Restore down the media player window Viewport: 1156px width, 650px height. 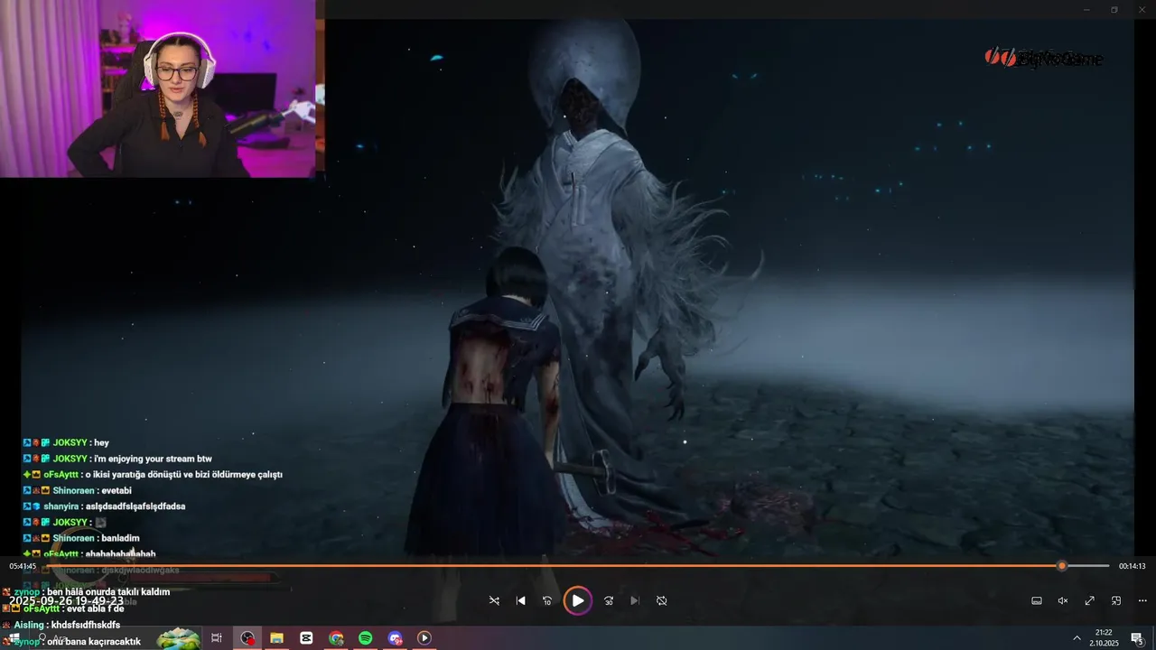pyautogui.click(x=1114, y=10)
